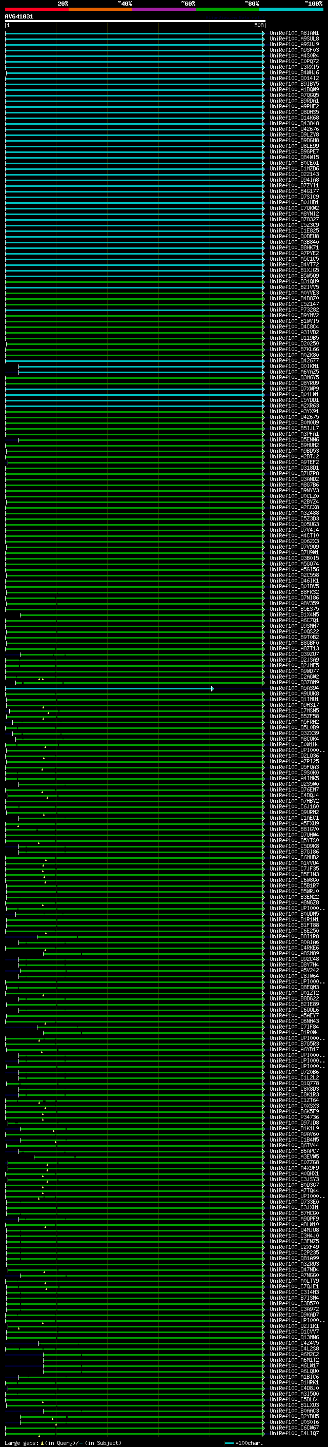The height and width of the screenshot is (1447, 328).
Task: Click hit UniRef100_Q720B6
Action: coord(294,1072)
